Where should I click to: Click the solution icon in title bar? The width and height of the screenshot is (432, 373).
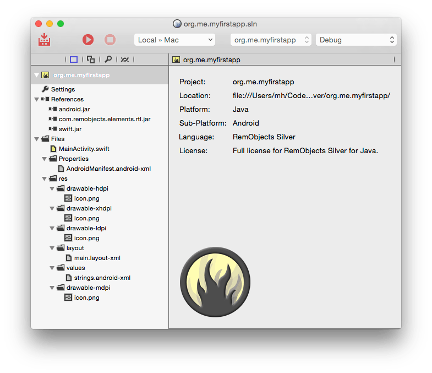tap(177, 24)
